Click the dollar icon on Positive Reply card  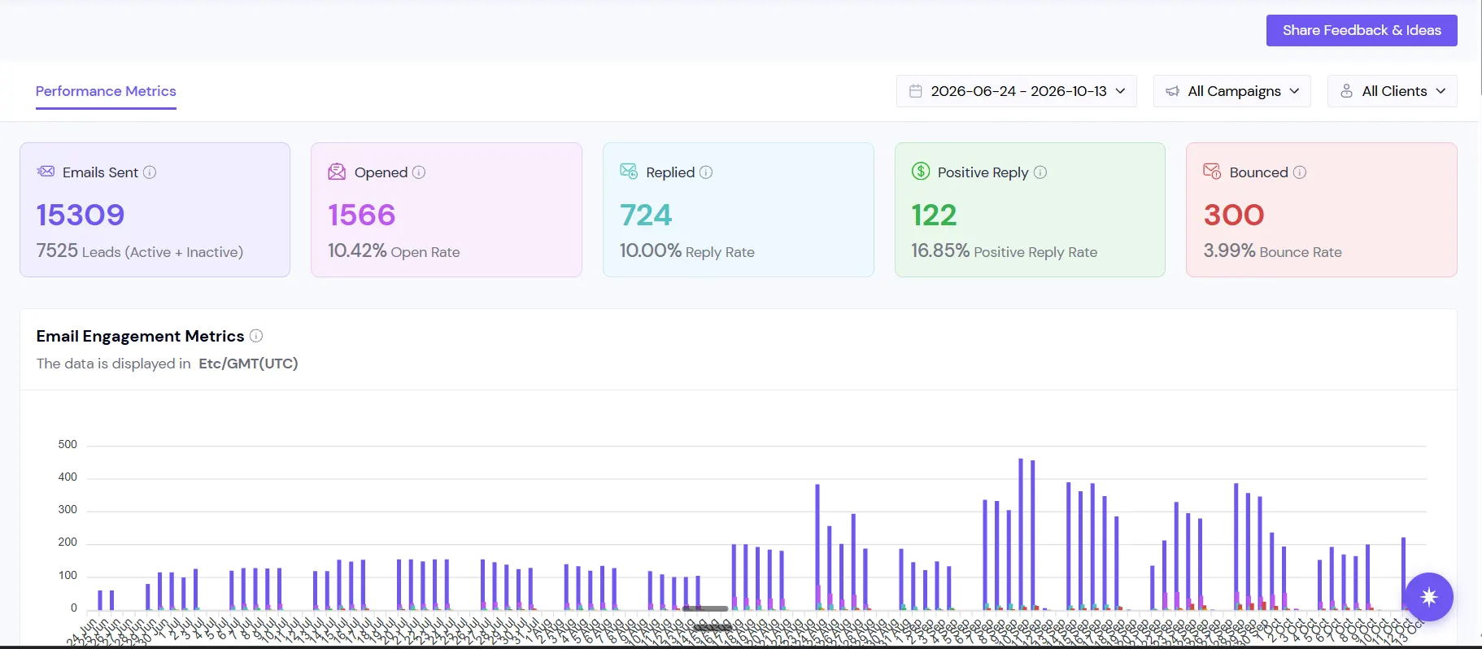(921, 171)
